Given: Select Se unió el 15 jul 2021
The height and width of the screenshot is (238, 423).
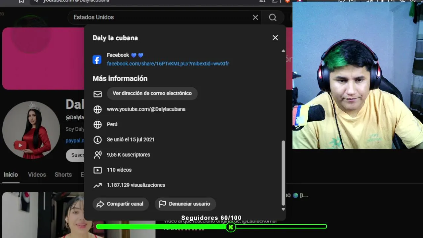Looking at the screenshot, I should click(x=131, y=139).
